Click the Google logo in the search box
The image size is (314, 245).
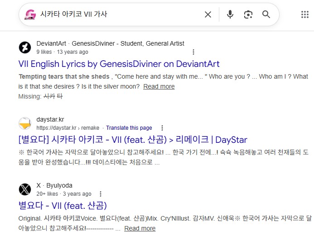pos(30,14)
